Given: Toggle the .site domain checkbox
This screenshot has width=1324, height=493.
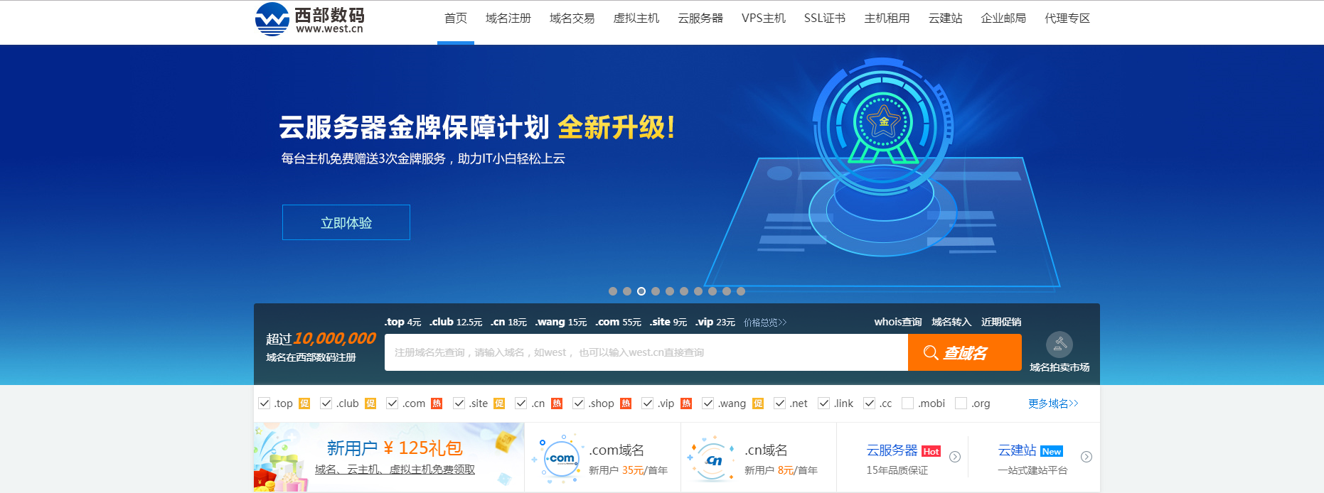Looking at the screenshot, I should point(459,403).
